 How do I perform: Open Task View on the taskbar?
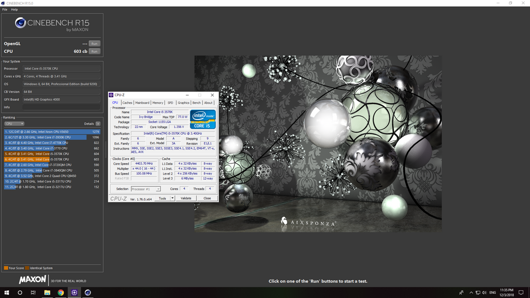(x=33, y=292)
